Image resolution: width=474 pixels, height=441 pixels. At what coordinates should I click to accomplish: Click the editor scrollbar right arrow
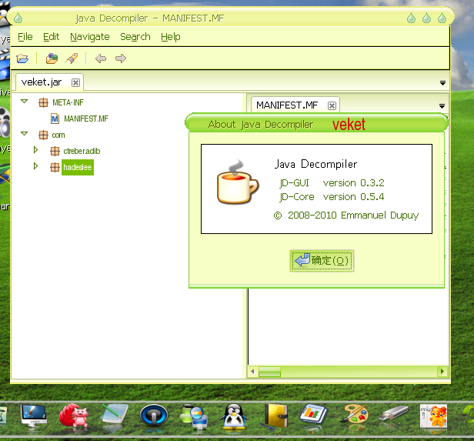coord(442,371)
